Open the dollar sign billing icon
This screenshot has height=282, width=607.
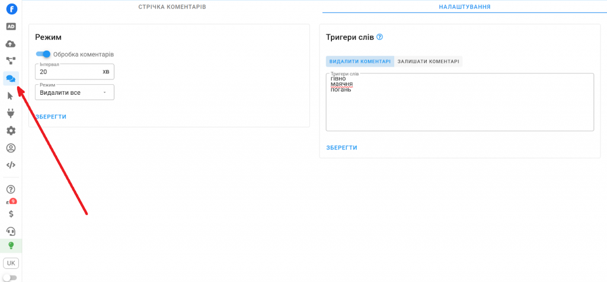[x=11, y=214]
